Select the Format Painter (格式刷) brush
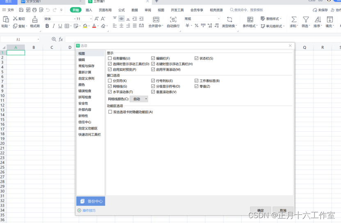This screenshot has height=223, width=341. [x=35, y=19]
